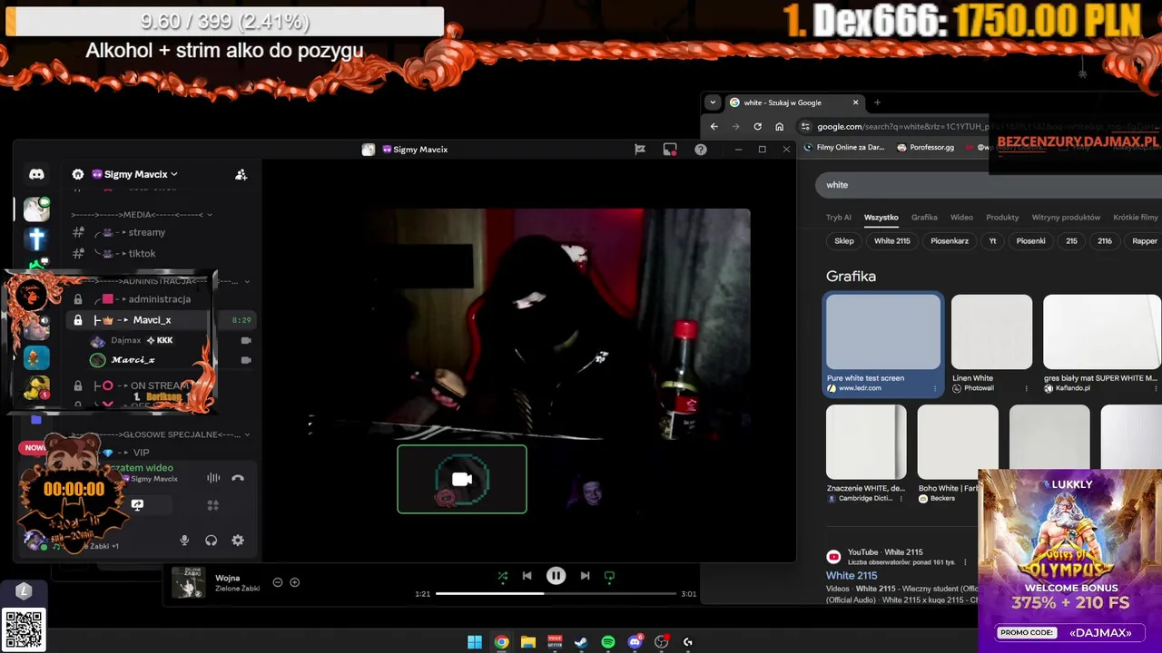Switch to the Produkty search tab

[1002, 218]
